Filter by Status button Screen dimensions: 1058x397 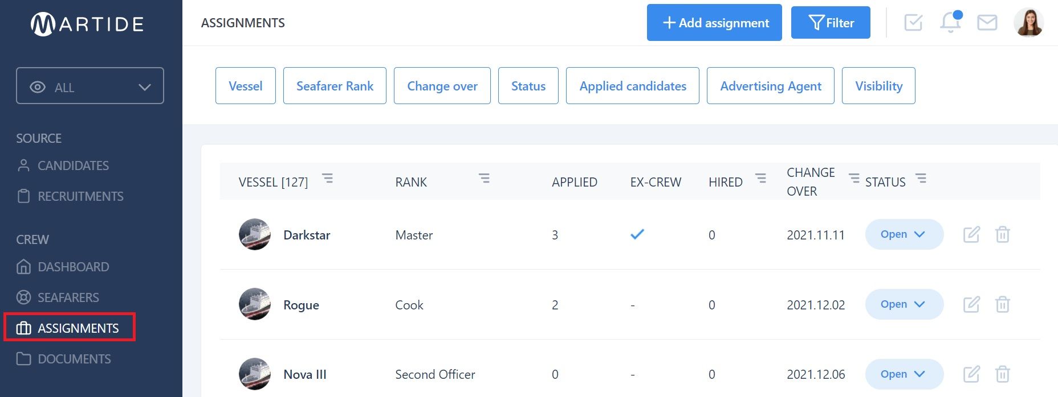(x=528, y=86)
